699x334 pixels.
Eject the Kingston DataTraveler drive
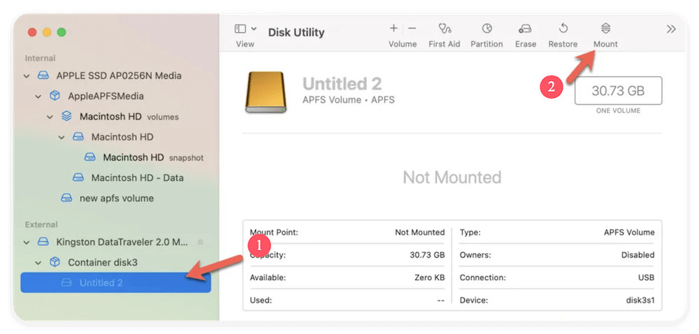(201, 242)
